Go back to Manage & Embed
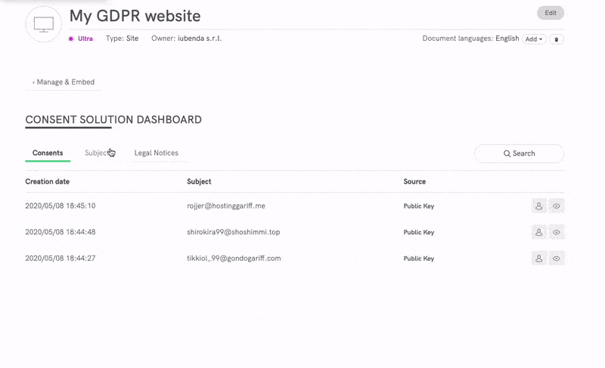 click(64, 82)
